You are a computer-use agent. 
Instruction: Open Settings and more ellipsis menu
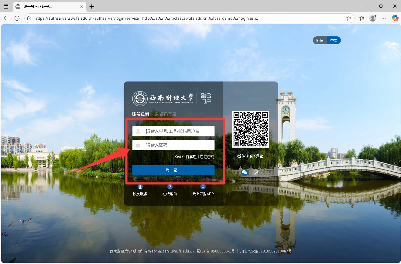point(384,18)
